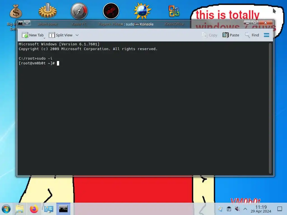Click the show desktop button
The height and width of the screenshot is (215, 287).
(x=280, y=209)
